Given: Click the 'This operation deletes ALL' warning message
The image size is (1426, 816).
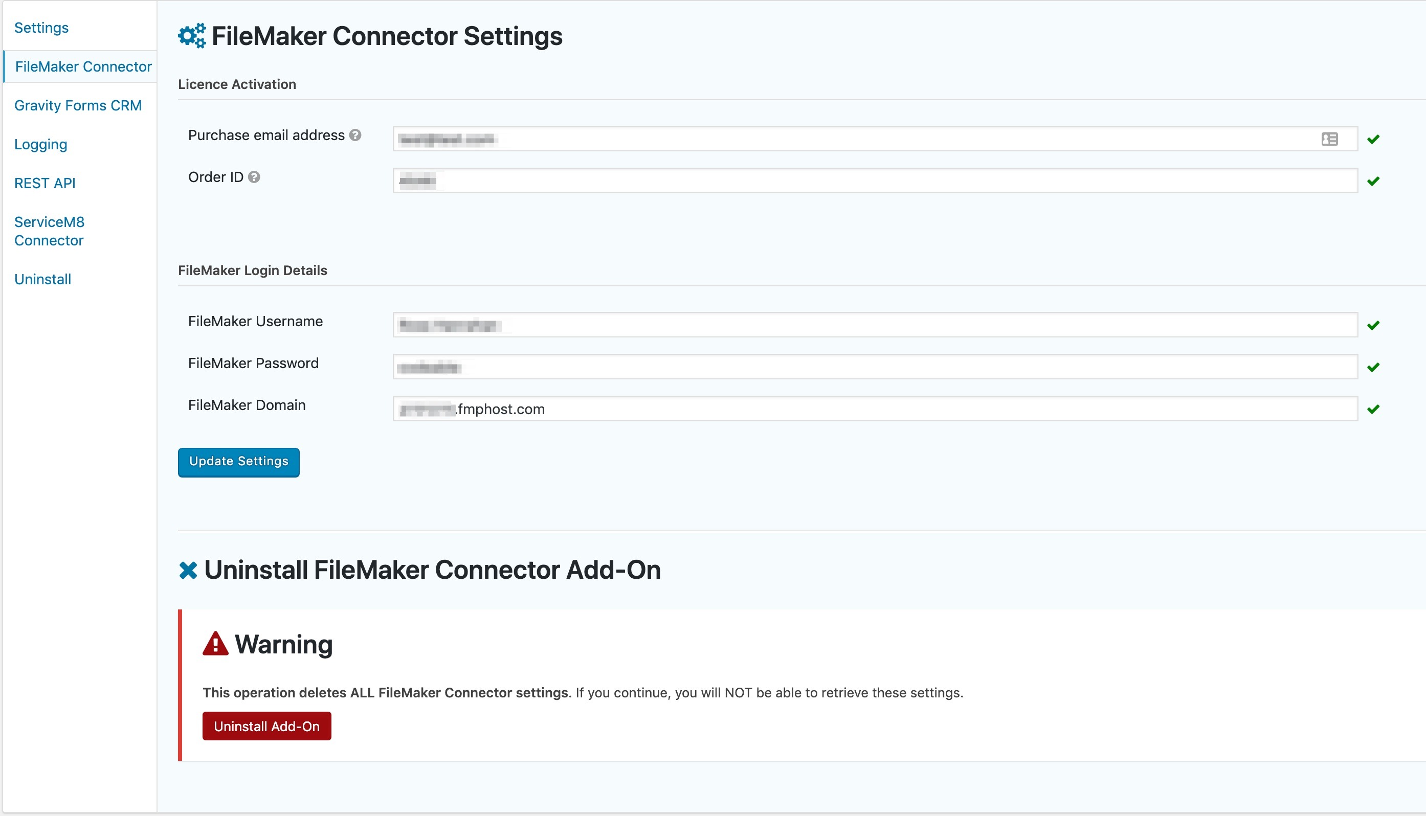Looking at the screenshot, I should point(583,693).
